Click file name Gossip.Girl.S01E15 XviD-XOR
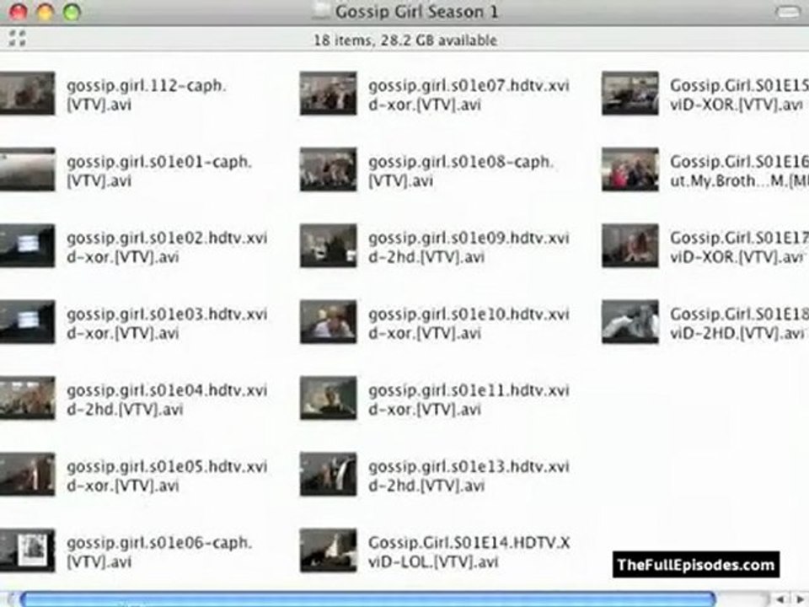The image size is (809, 607). point(739,95)
